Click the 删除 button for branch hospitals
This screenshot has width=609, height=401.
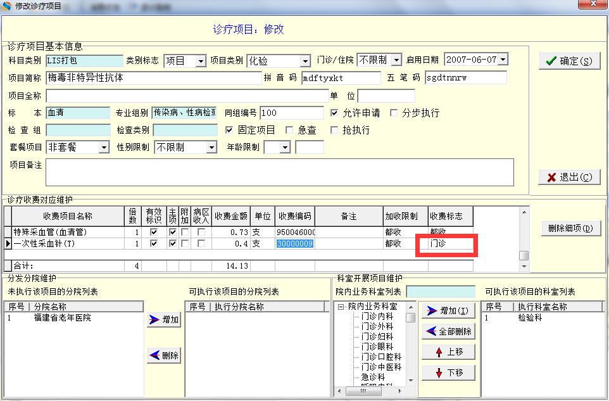(x=164, y=355)
